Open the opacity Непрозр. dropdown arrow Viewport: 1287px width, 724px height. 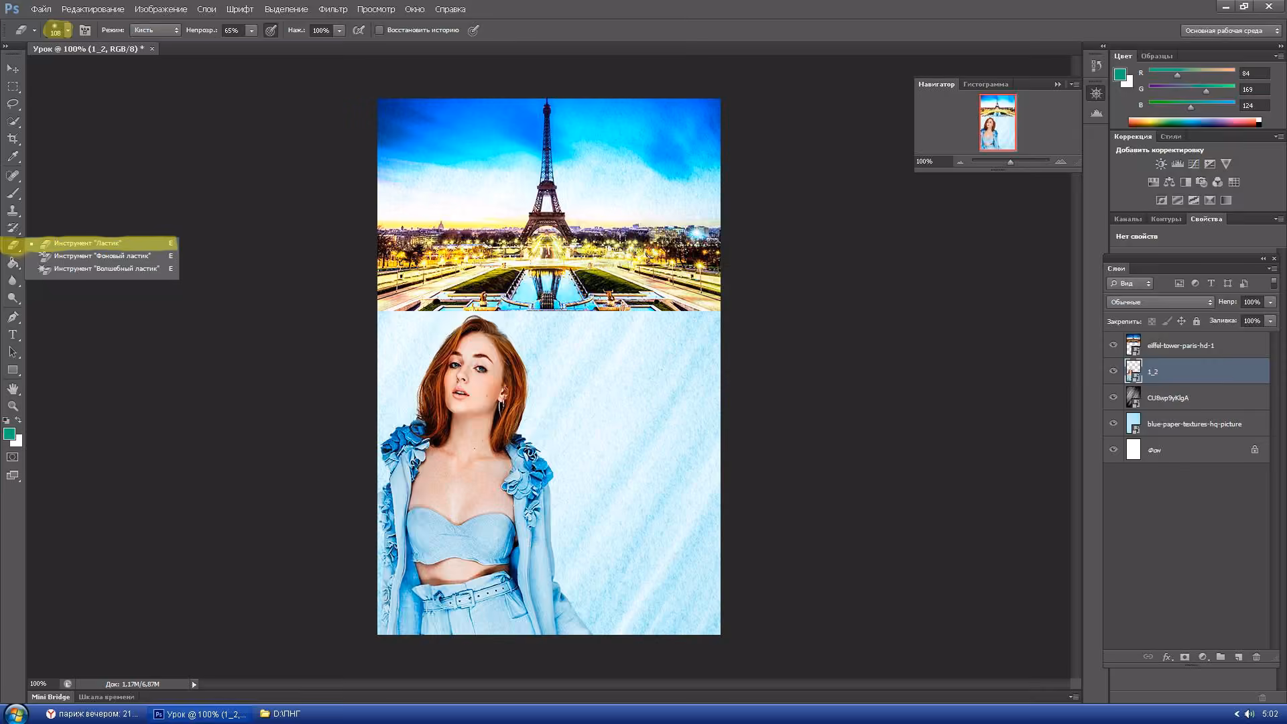(251, 30)
